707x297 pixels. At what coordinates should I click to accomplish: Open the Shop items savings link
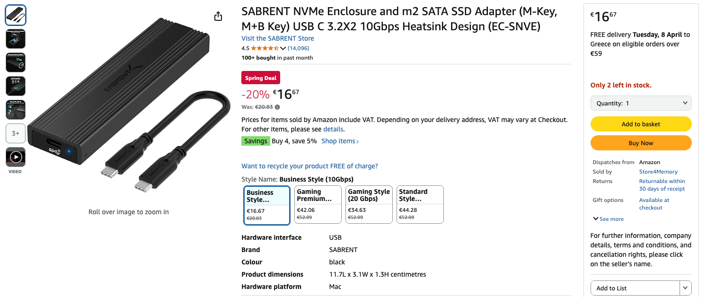coord(340,141)
